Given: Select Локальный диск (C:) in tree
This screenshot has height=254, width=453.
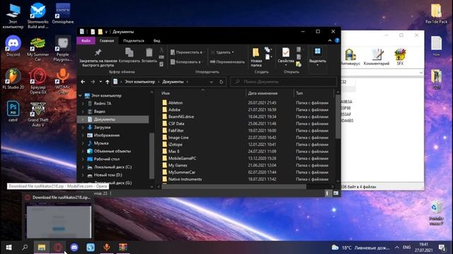Looking at the screenshot, I should (x=113, y=167).
